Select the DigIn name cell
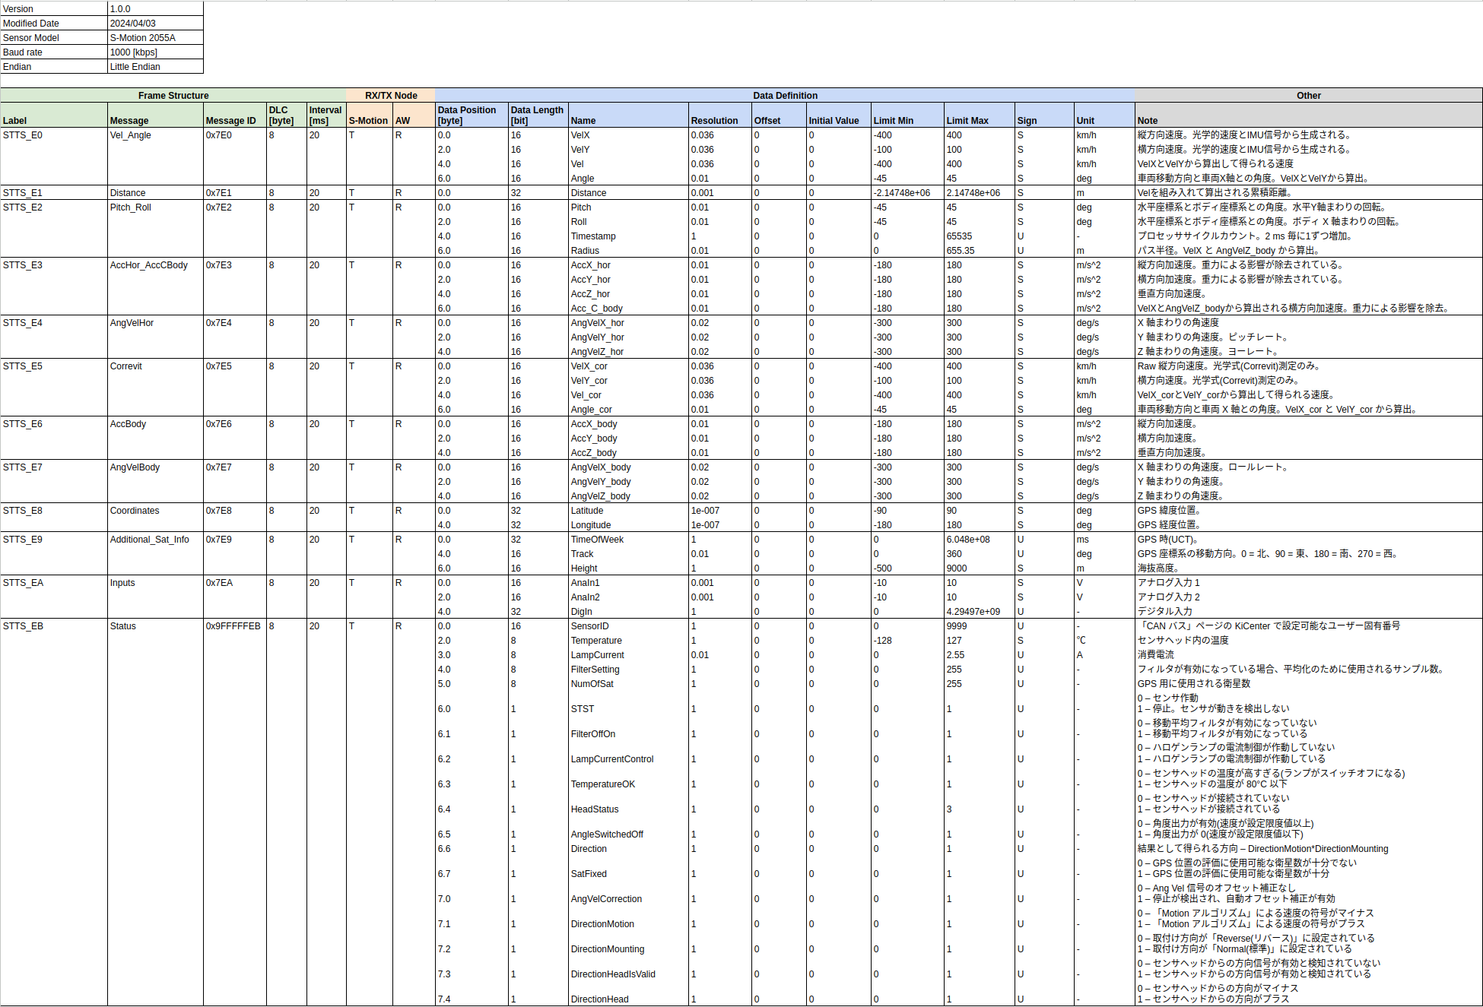The image size is (1483, 1007). click(628, 612)
